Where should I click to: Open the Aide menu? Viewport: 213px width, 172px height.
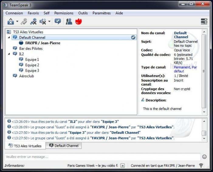[119, 13]
